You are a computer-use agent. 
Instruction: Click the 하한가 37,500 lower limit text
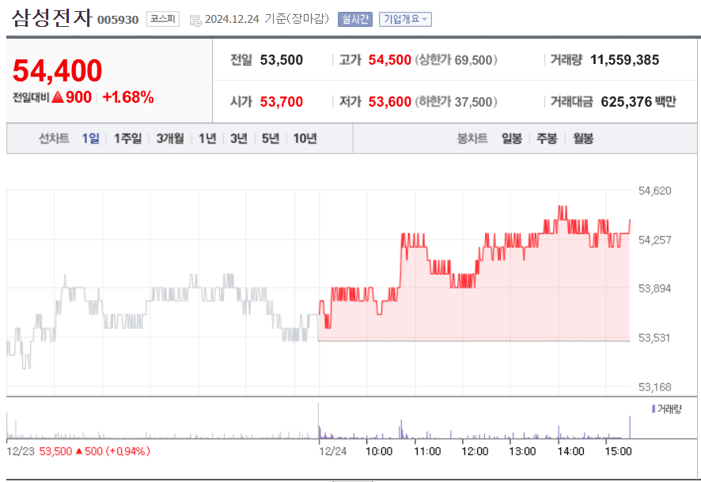(456, 102)
